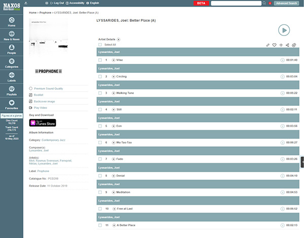Expand the Artist Details section

click(x=119, y=39)
